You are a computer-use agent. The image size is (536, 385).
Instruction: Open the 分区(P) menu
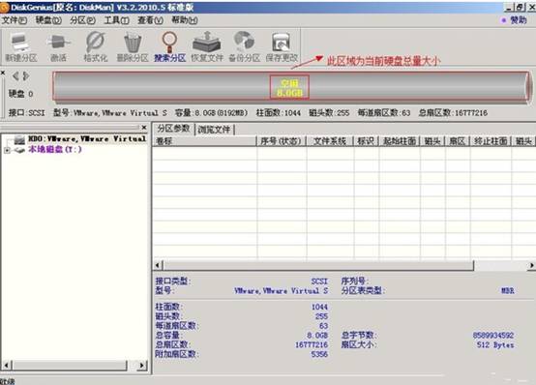(x=82, y=20)
